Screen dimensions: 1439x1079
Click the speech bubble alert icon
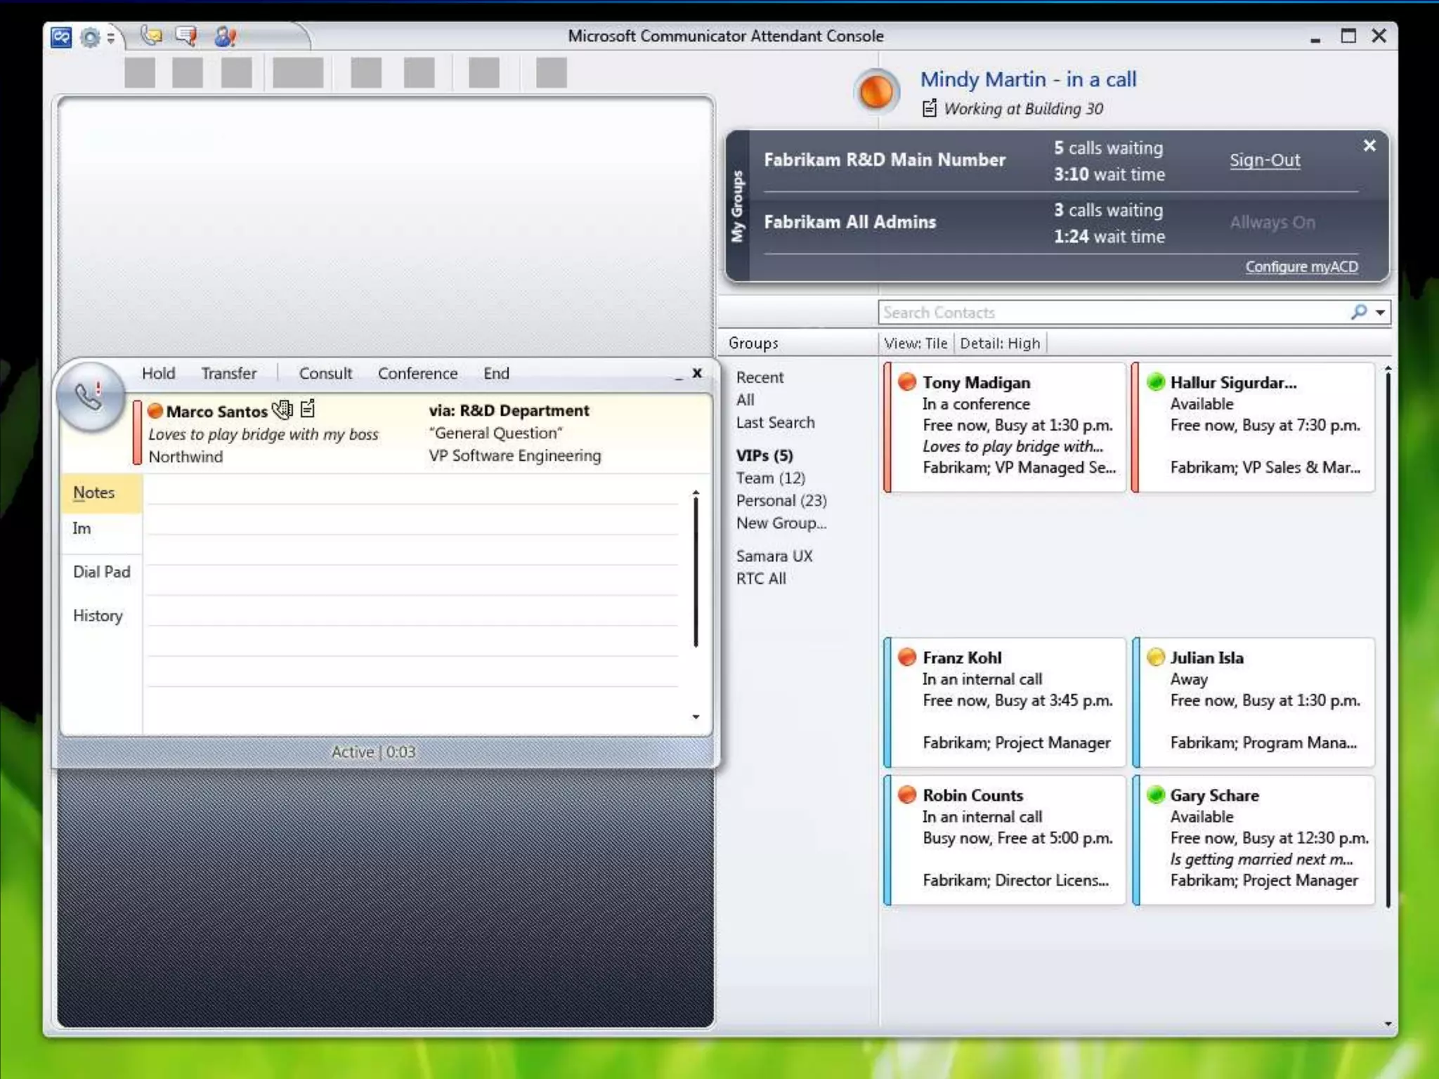(x=186, y=35)
